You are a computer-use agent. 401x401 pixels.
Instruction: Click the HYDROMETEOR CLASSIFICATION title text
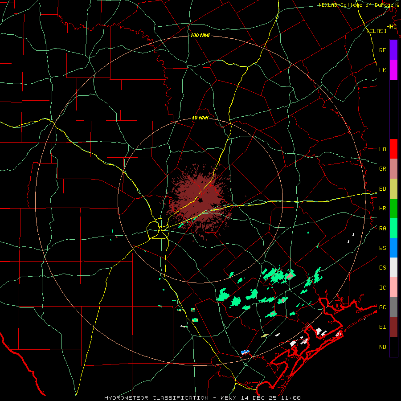pyautogui.click(x=156, y=398)
